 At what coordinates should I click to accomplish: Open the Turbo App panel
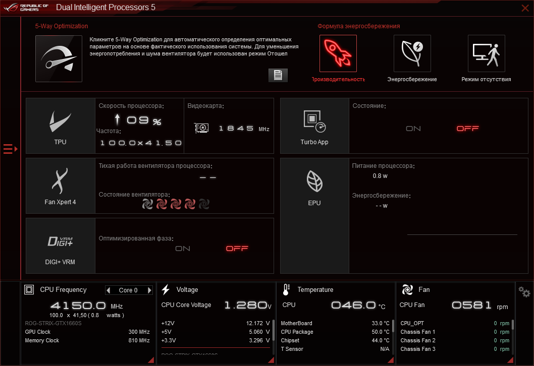pyautogui.click(x=314, y=126)
